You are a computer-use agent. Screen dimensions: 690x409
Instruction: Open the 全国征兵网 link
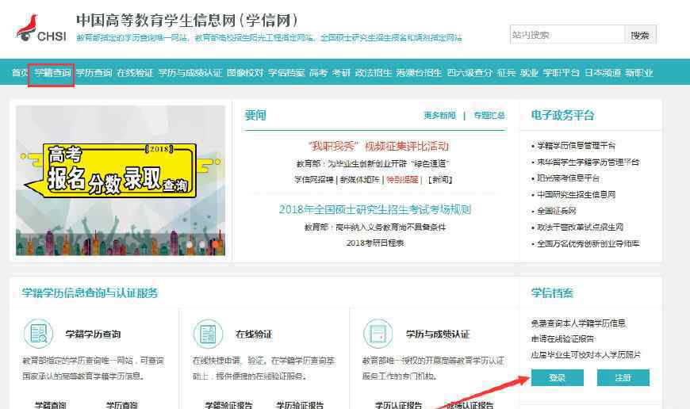[x=556, y=211]
